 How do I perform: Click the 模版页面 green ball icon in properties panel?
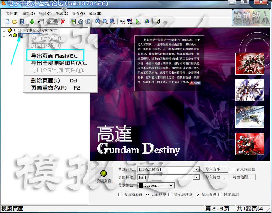pyautogui.click(x=104, y=173)
